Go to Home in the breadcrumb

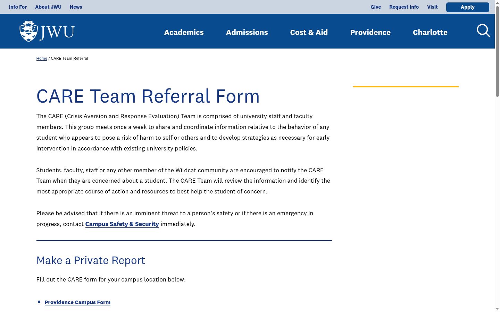(x=42, y=58)
